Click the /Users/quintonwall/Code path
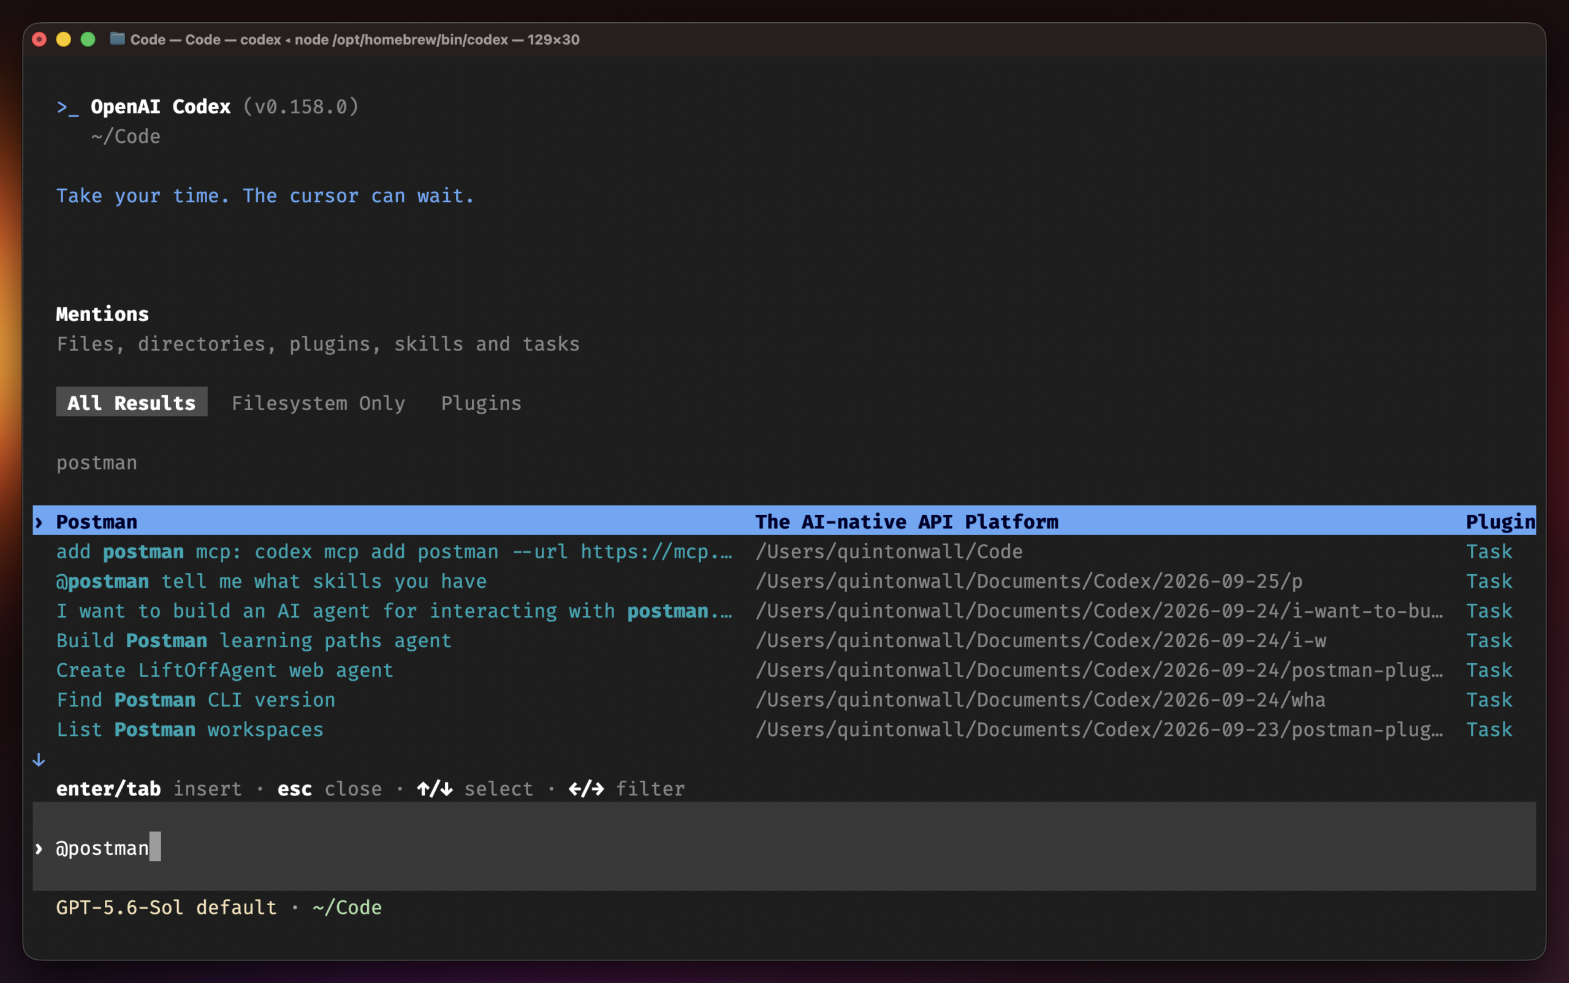Viewport: 1569px width, 983px height. pos(888,552)
